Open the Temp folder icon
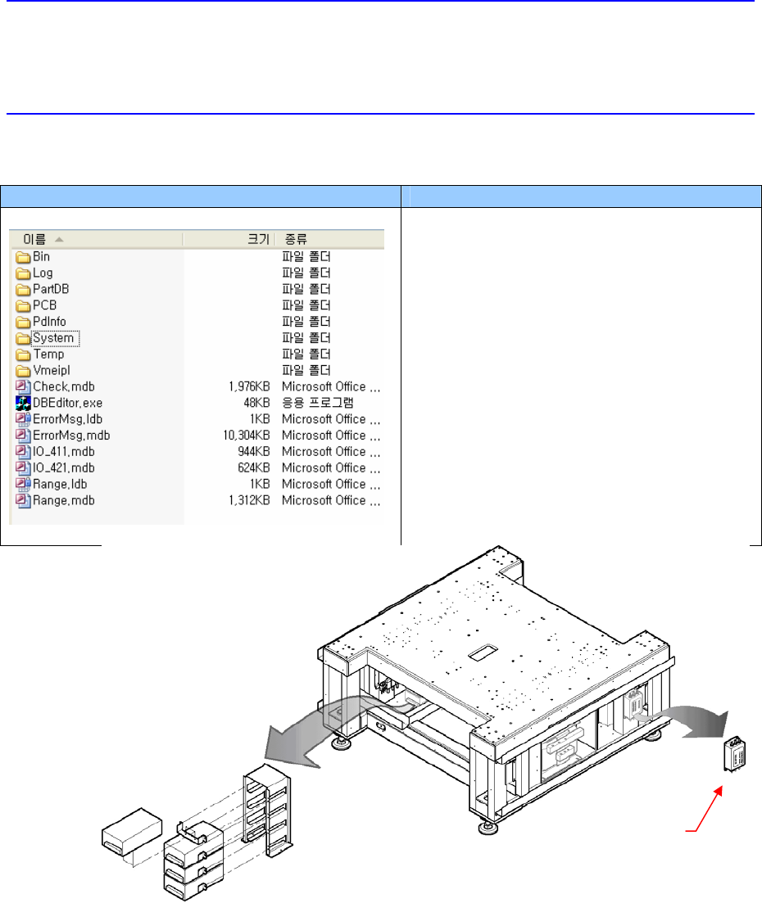Screen dimensions: 762x903 pyautogui.click(x=23, y=354)
